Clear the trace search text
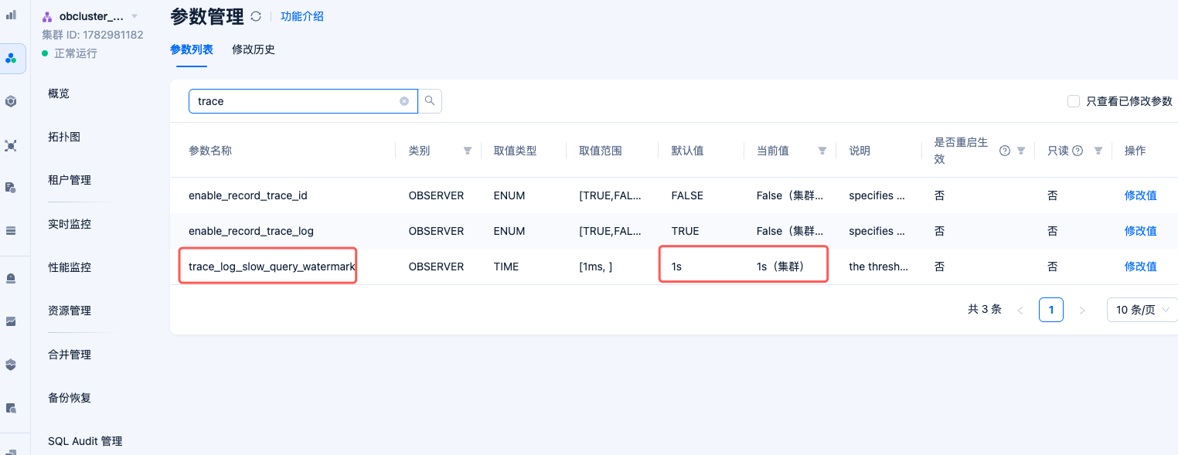The height and width of the screenshot is (455, 1178). [404, 101]
